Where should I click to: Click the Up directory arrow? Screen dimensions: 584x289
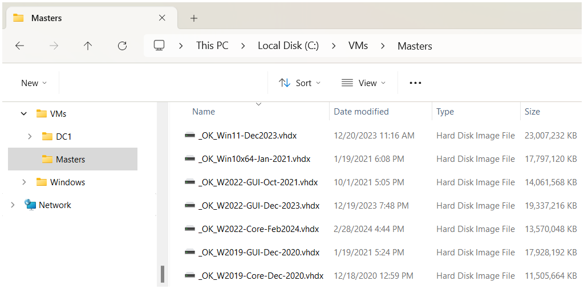coord(88,46)
